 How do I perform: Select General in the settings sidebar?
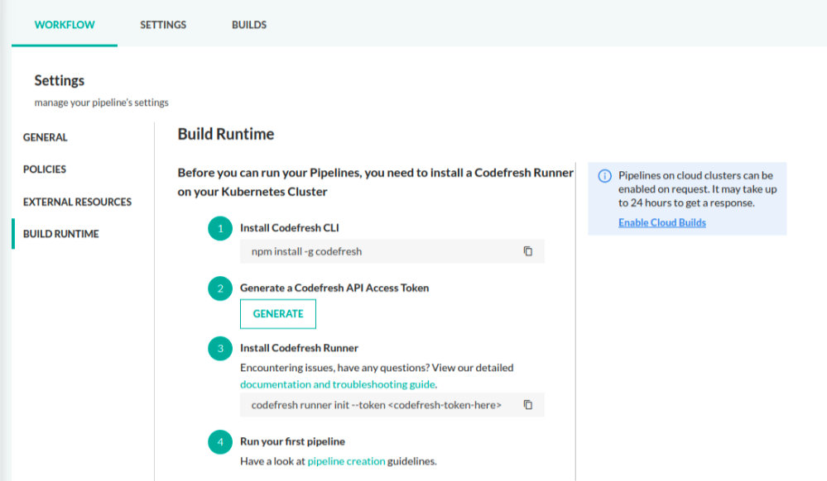(46, 137)
